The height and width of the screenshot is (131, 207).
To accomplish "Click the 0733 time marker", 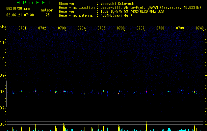I will click(x=62, y=28).
